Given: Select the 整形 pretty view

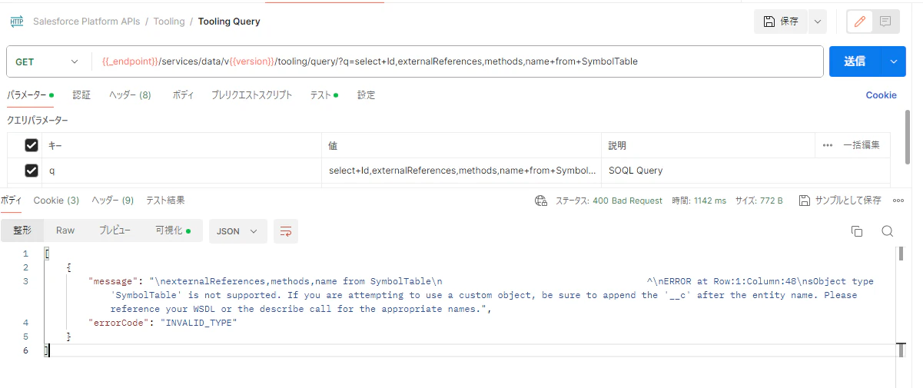Looking at the screenshot, I should (x=22, y=230).
